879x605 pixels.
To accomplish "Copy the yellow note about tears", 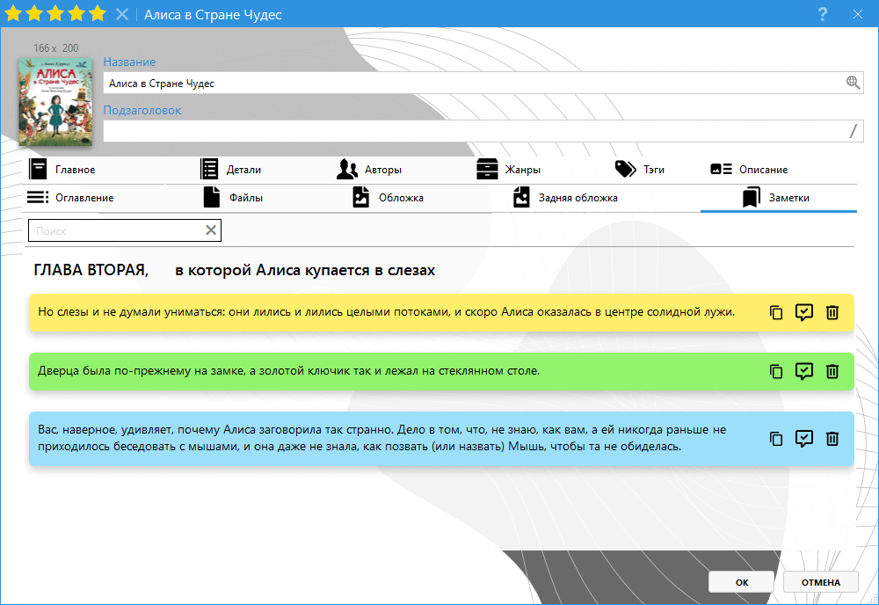I will coord(775,312).
